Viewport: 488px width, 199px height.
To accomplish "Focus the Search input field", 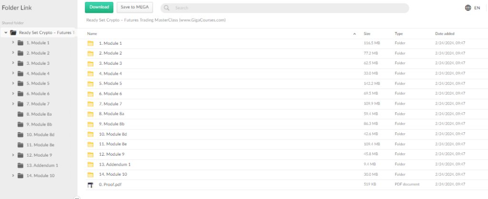I will click(286, 8).
